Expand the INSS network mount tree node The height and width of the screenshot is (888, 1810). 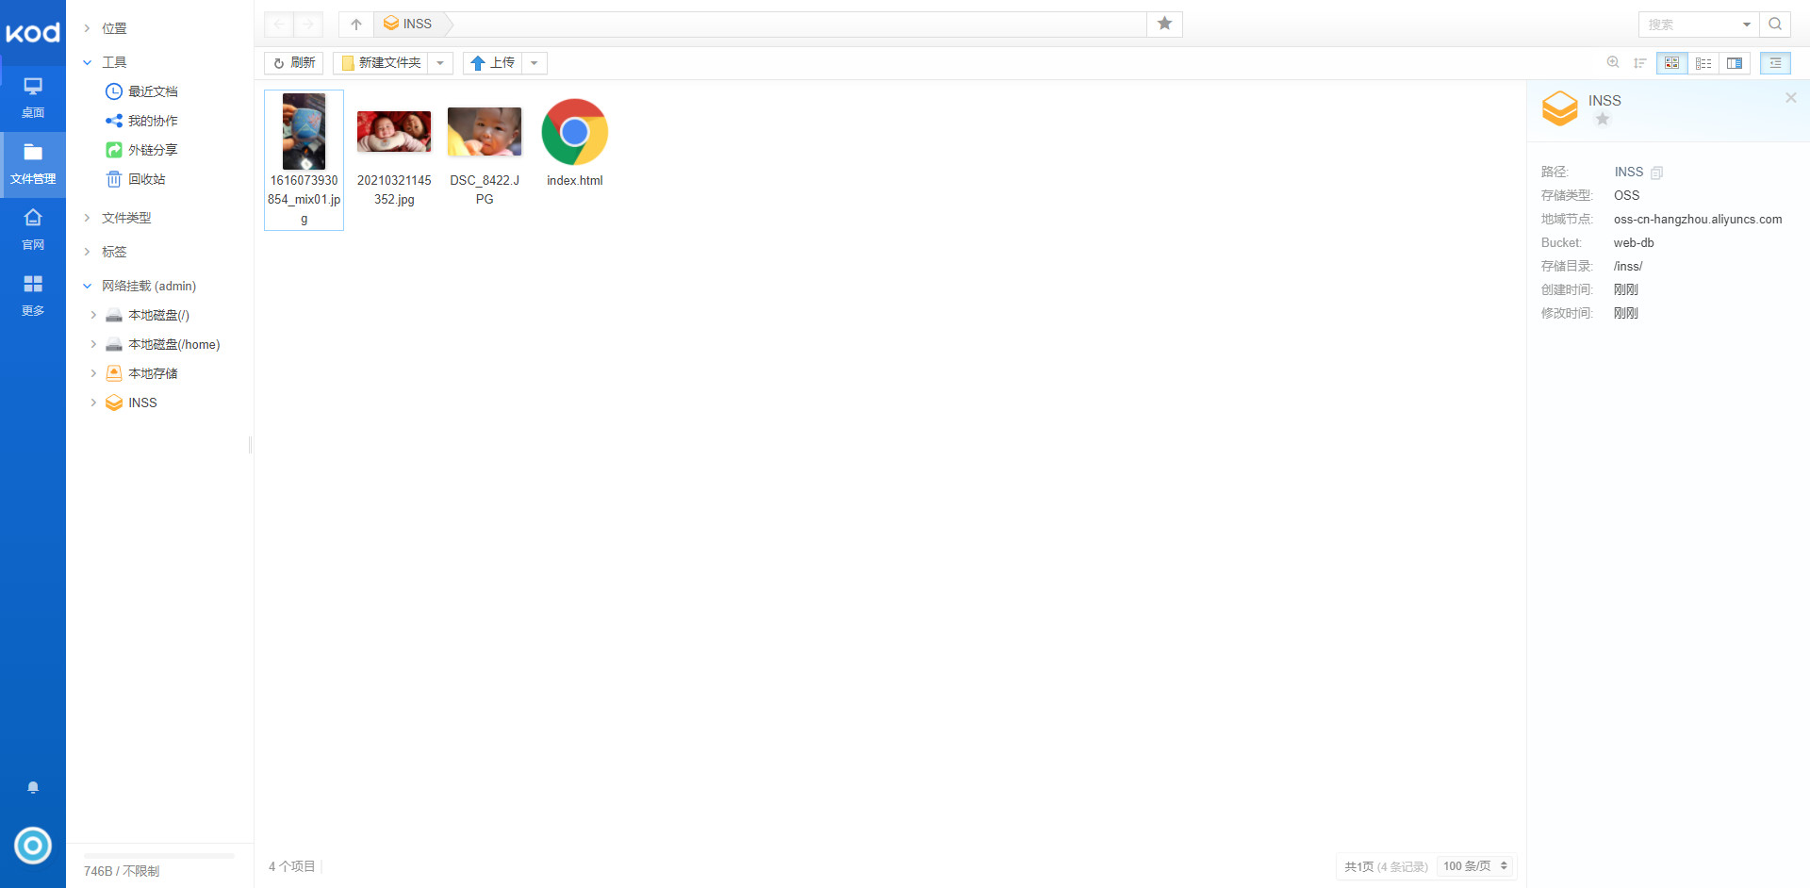(x=93, y=403)
